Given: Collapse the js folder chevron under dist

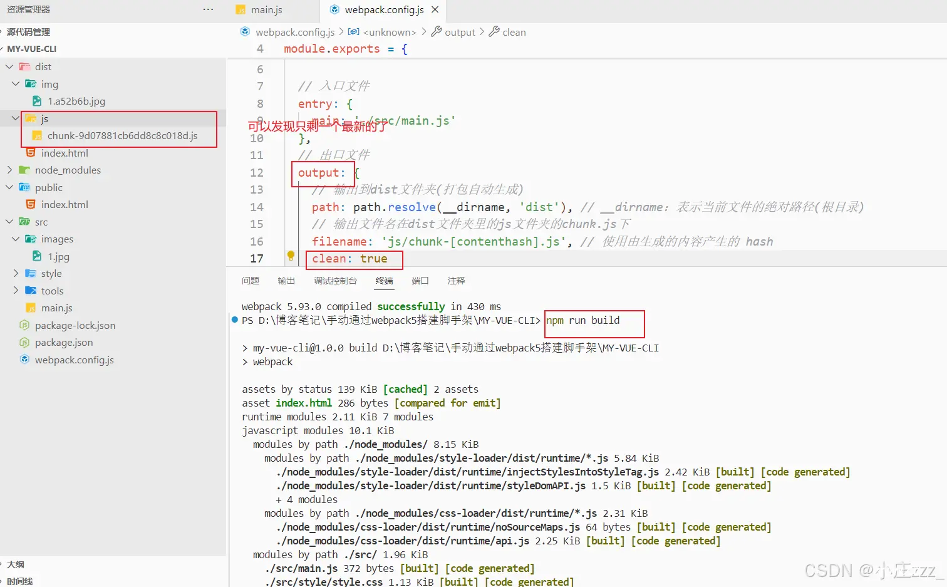Looking at the screenshot, I should pos(16,118).
